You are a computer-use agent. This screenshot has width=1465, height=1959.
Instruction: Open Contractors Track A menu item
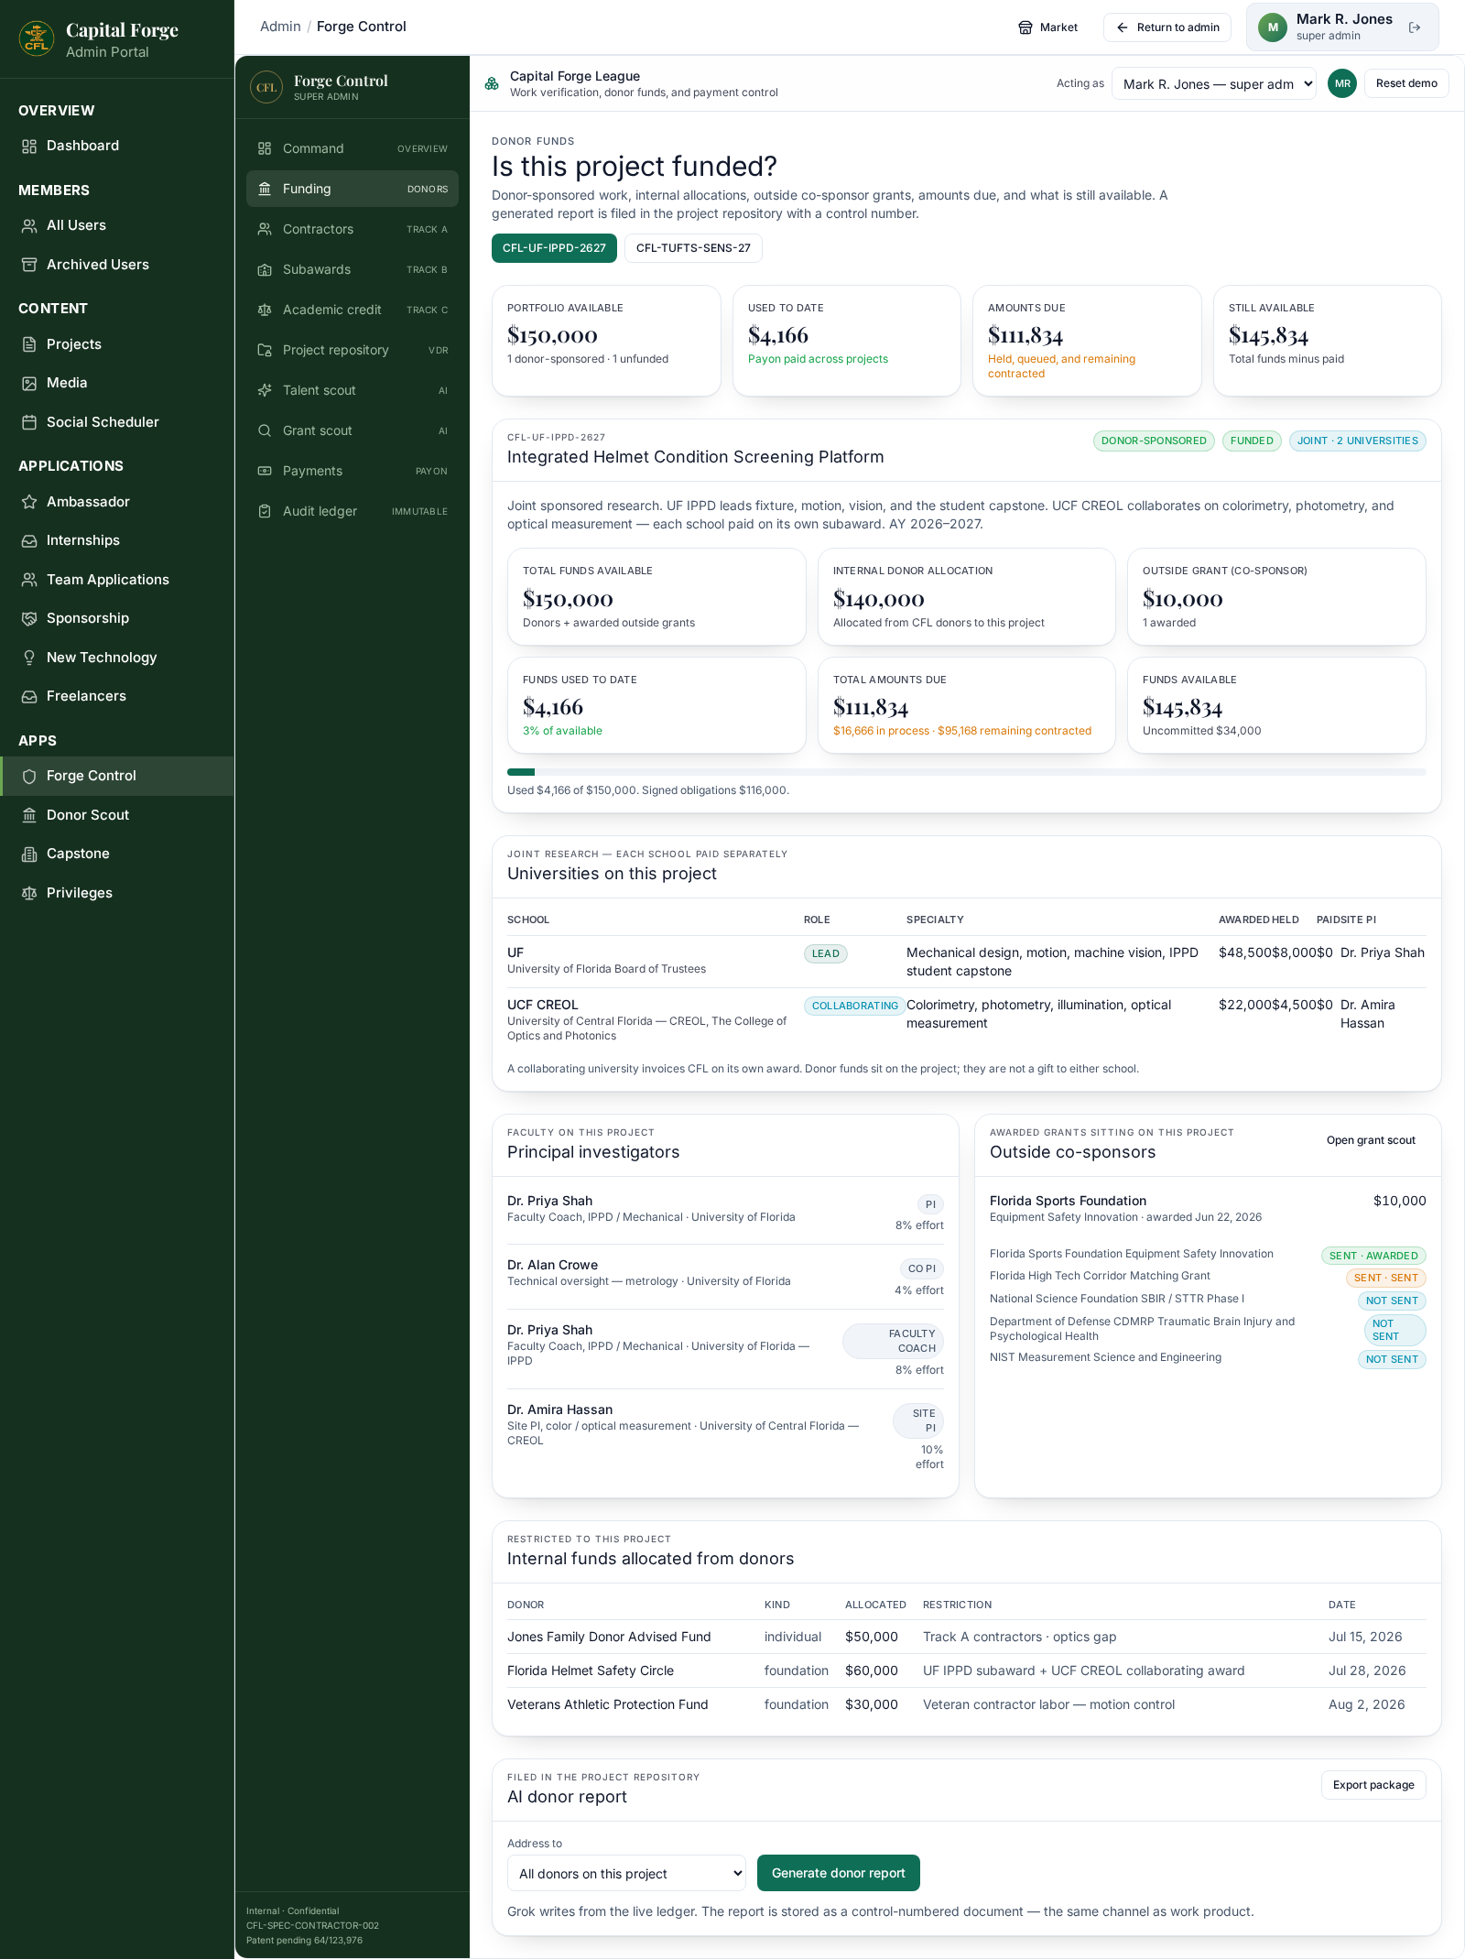click(x=353, y=229)
